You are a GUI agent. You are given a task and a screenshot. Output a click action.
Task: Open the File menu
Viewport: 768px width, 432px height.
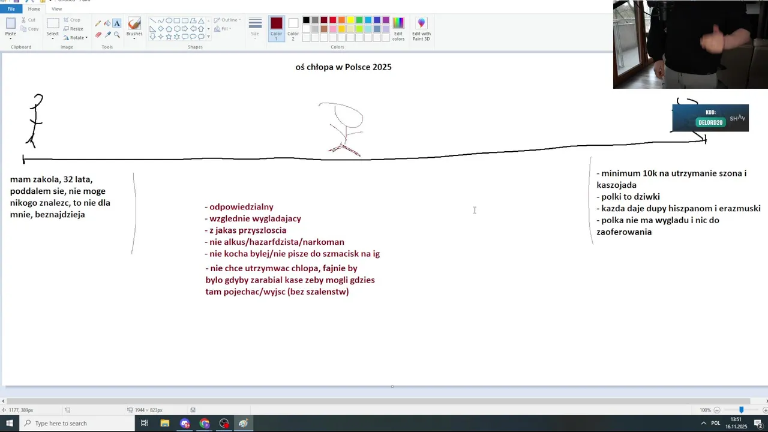click(11, 9)
